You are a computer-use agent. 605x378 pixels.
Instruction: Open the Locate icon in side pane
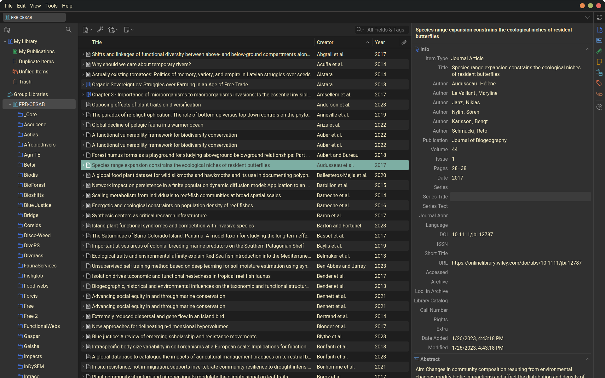coord(599,107)
